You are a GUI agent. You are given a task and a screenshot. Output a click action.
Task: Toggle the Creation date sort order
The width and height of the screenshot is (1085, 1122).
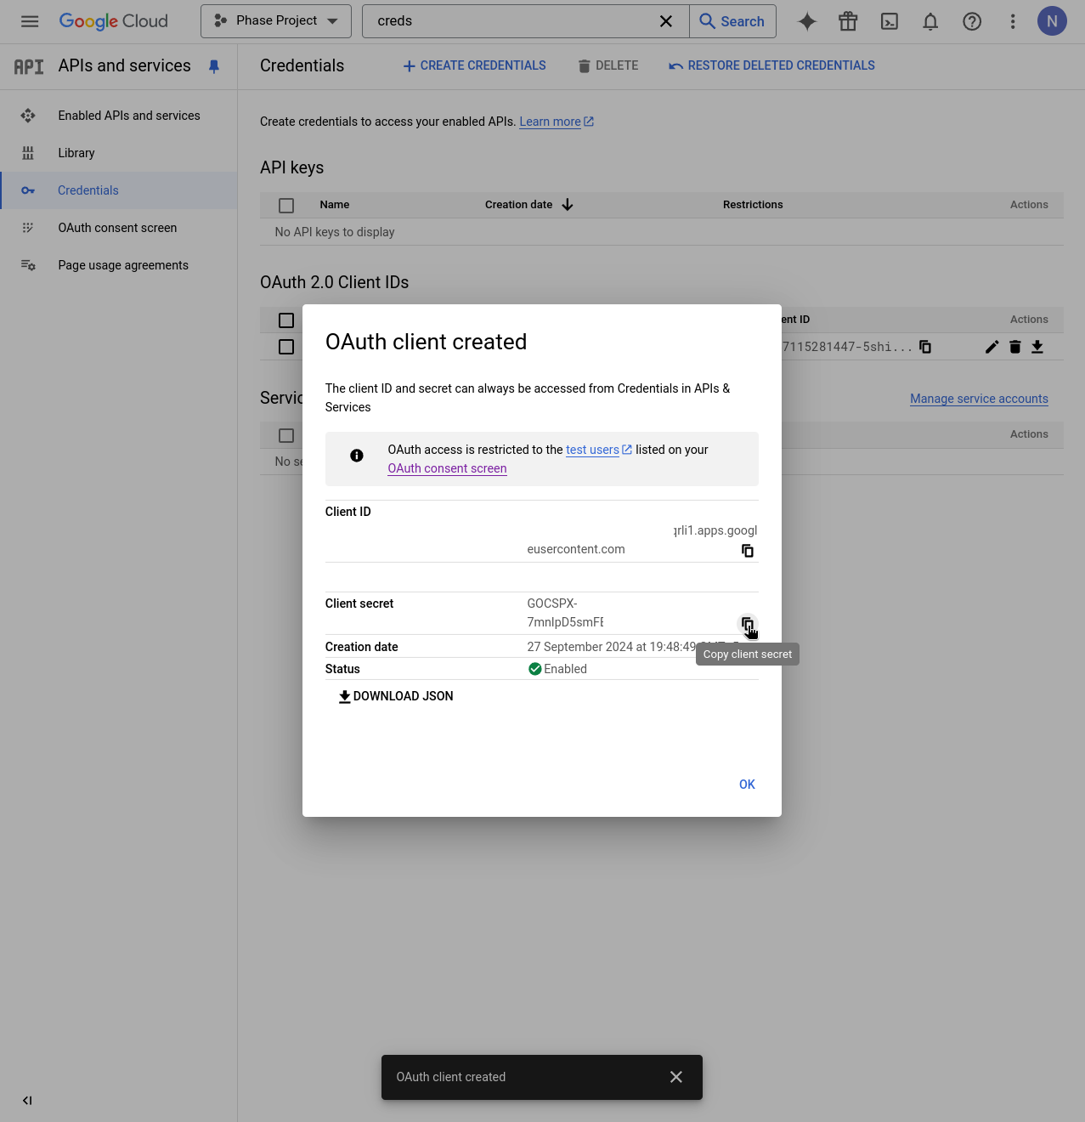567,204
